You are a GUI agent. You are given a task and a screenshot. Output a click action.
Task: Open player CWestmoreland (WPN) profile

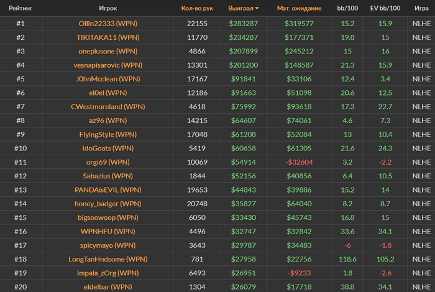(x=108, y=107)
